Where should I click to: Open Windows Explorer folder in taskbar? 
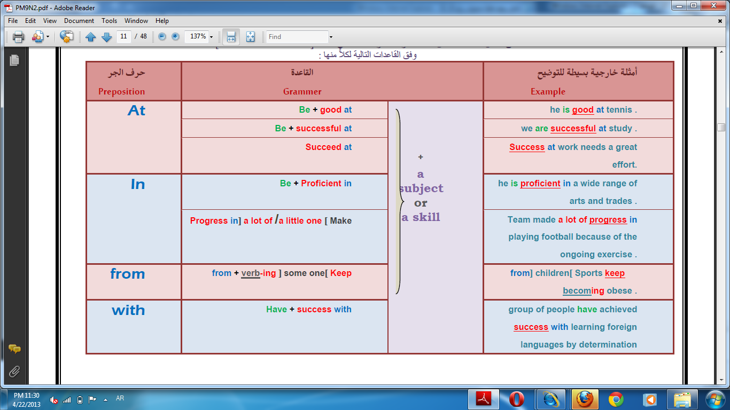coord(682,399)
